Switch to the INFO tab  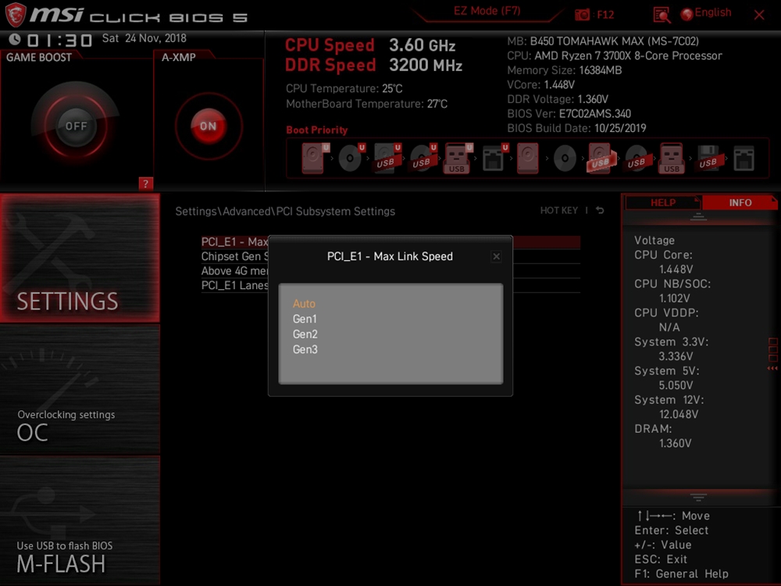[x=740, y=203]
